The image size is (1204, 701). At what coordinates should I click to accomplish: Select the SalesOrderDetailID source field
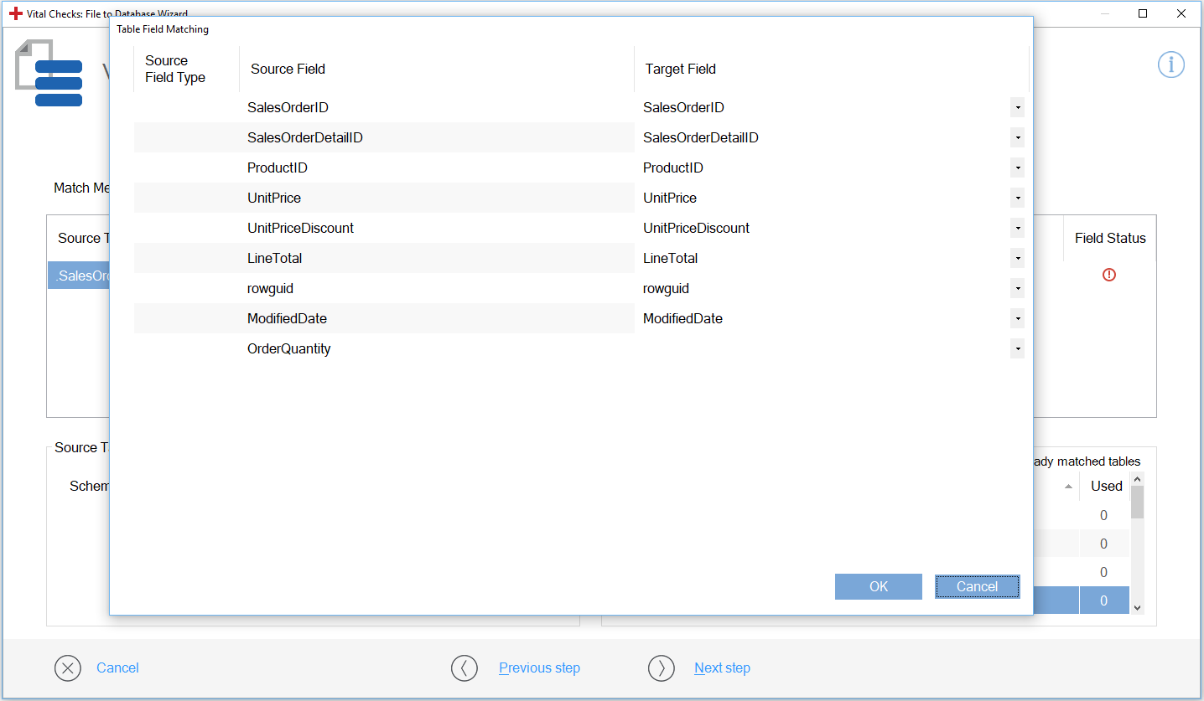[x=305, y=137]
